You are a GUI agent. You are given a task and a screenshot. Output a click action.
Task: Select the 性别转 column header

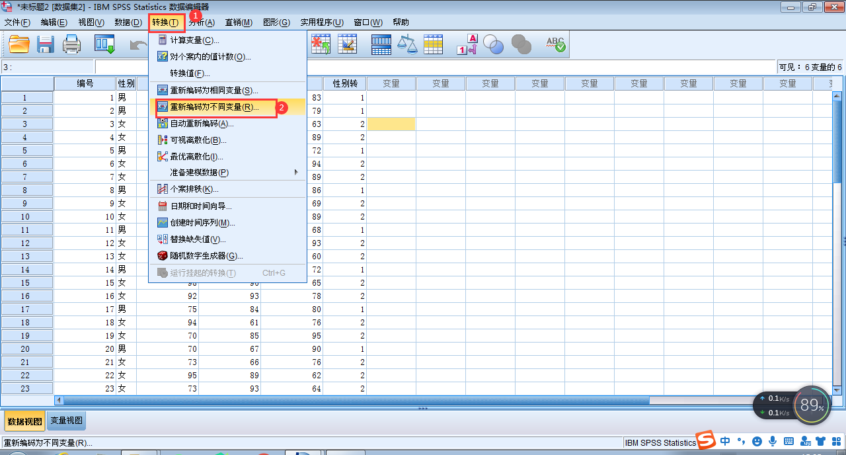tap(344, 83)
